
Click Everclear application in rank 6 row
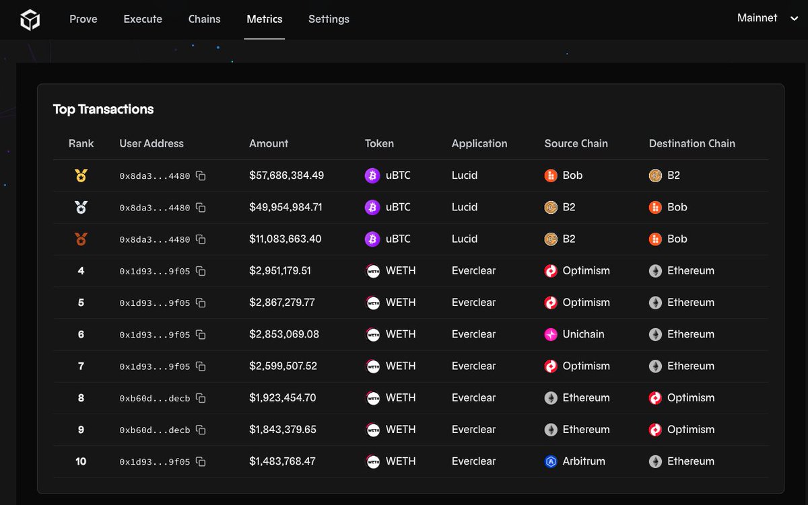tap(473, 334)
